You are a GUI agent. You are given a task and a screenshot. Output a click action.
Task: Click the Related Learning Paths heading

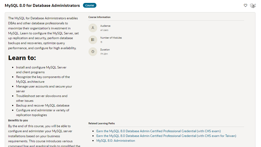coord(101,123)
